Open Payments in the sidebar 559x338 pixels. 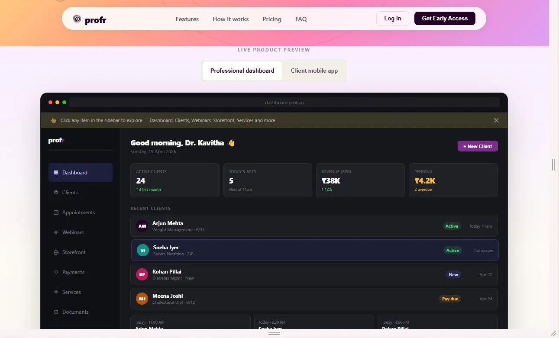pos(81,272)
